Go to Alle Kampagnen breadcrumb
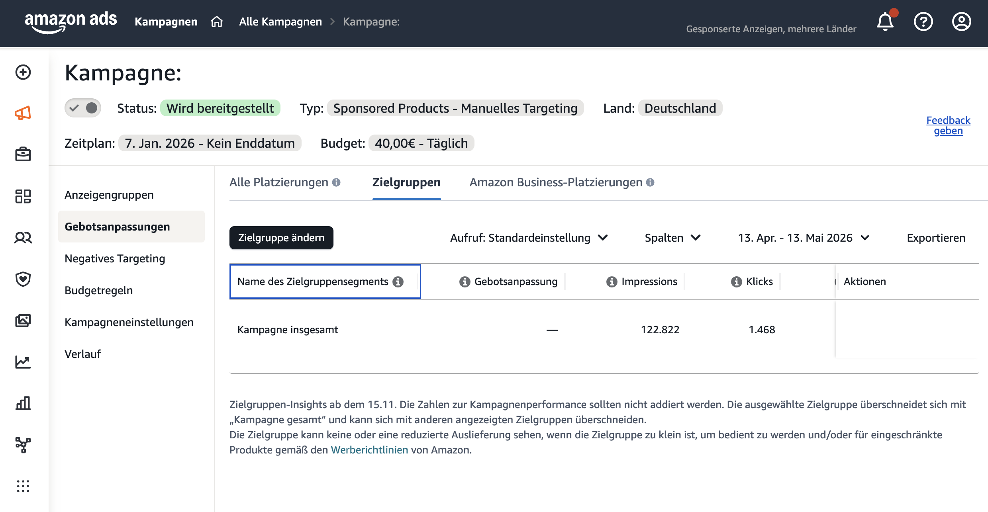Viewport: 988px width, 512px height. (280, 21)
